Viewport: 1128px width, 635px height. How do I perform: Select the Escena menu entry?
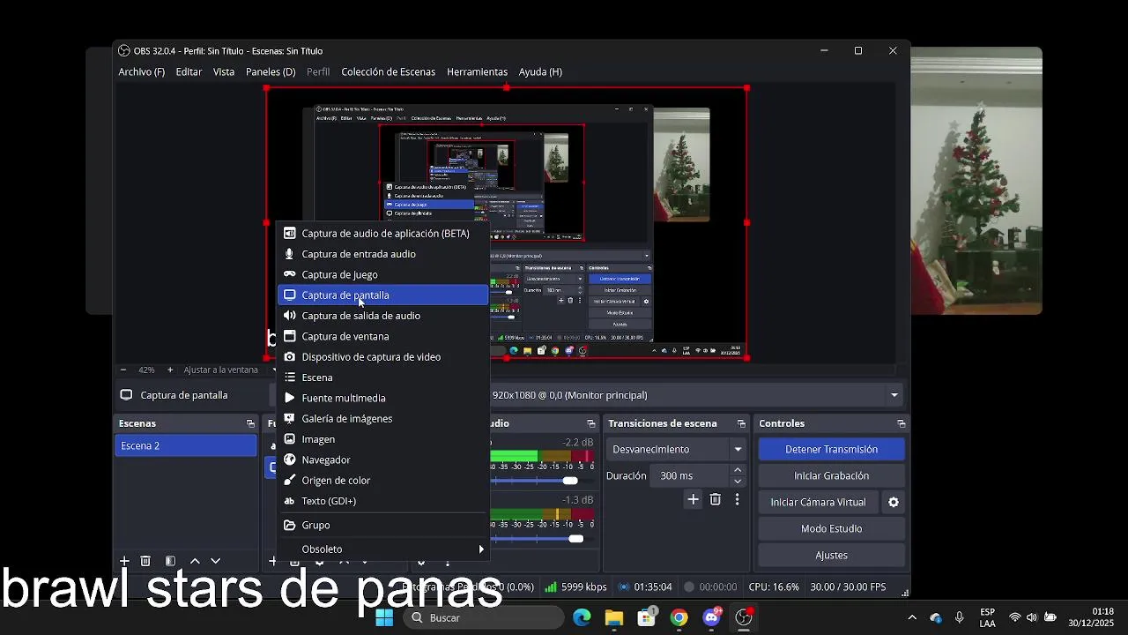point(382,377)
